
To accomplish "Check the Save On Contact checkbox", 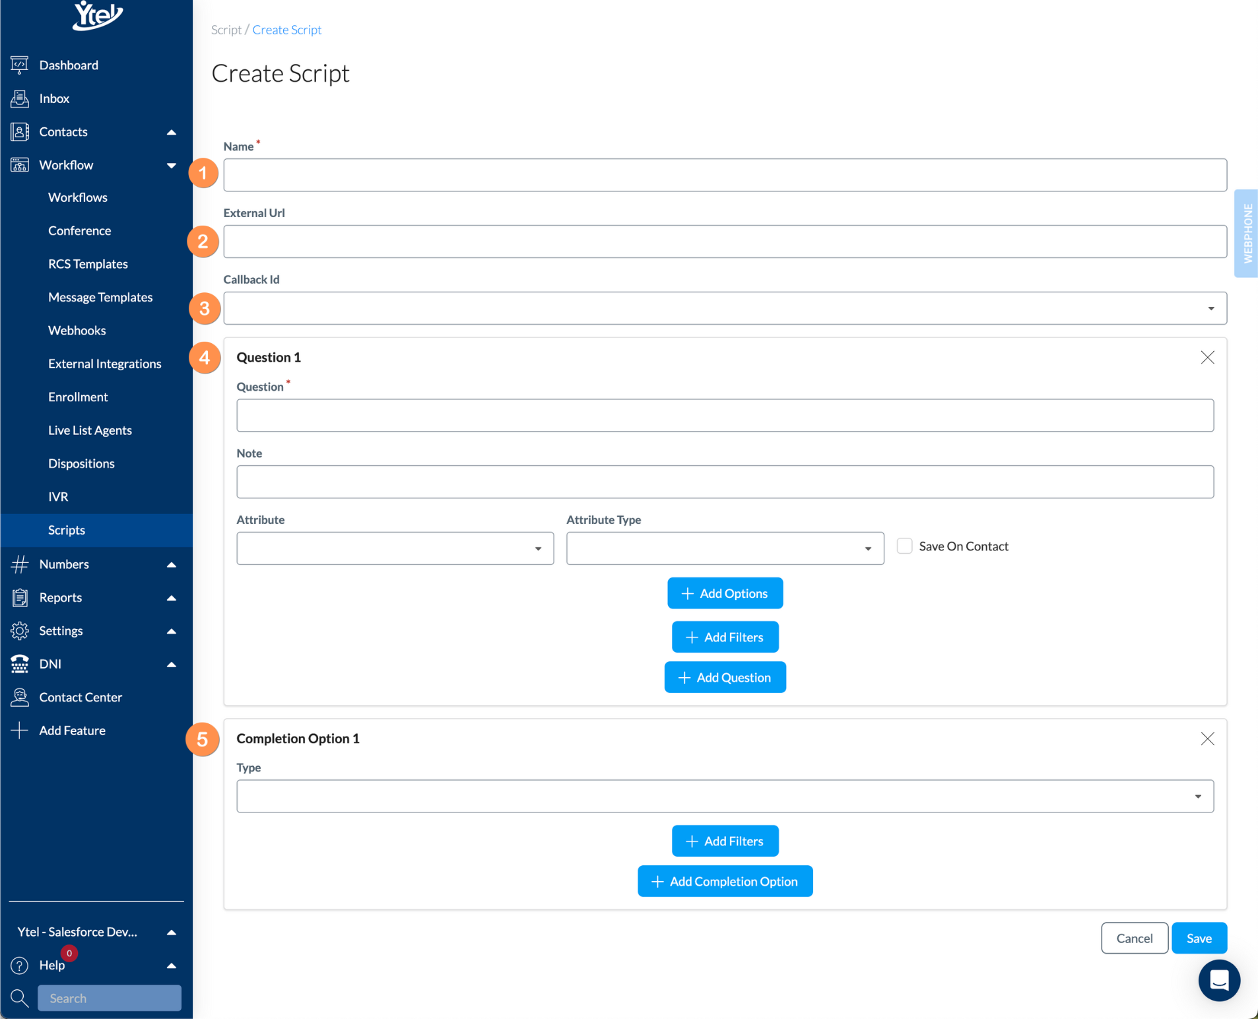I will 904,546.
